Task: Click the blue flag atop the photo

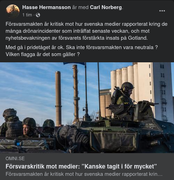Action: pyautogui.click(x=74, y=64)
